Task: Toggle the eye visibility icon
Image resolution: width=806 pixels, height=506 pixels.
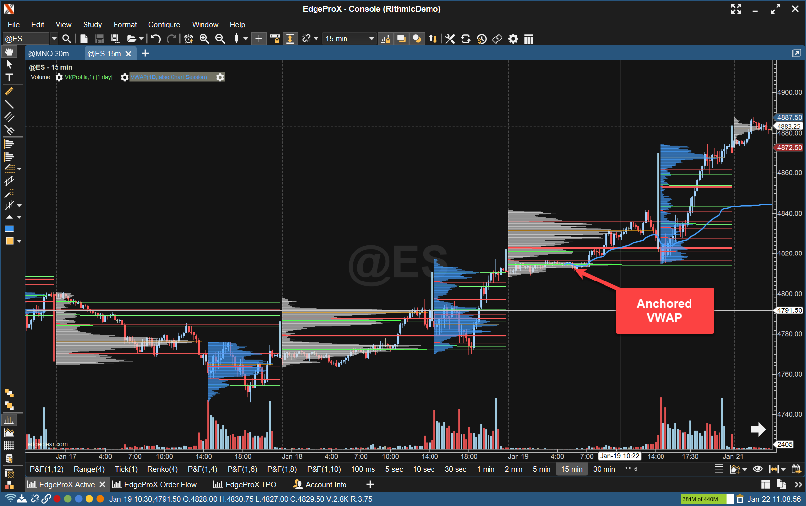Action: [757, 469]
